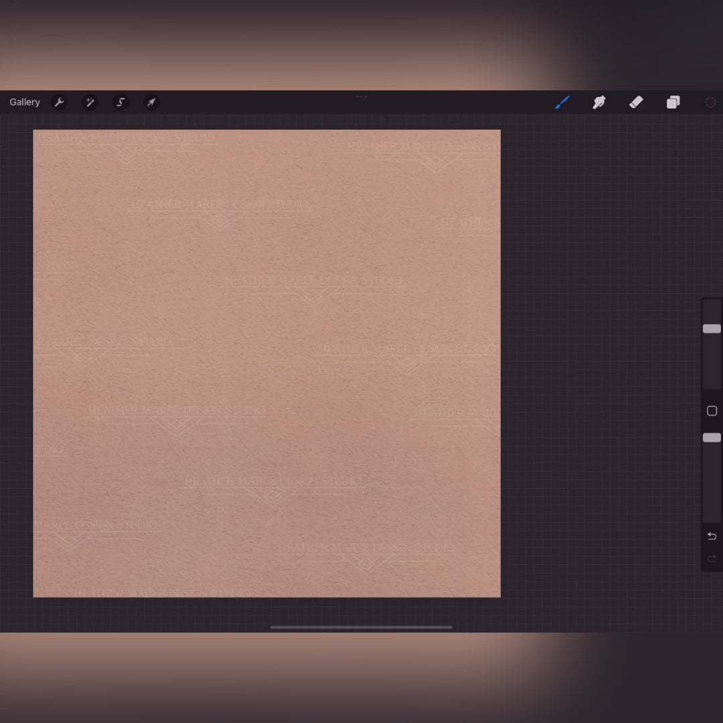Select the Smudge tool

[x=599, y=102]
